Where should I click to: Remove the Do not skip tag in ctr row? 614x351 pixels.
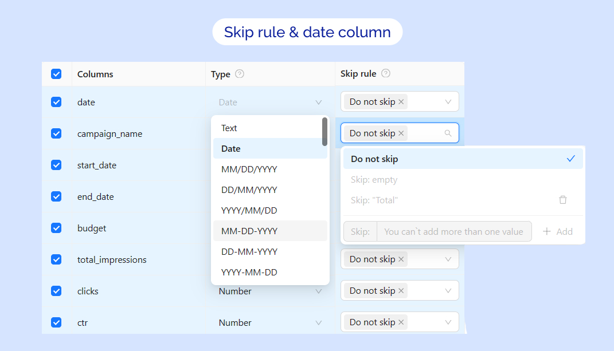tap(401, 322)
